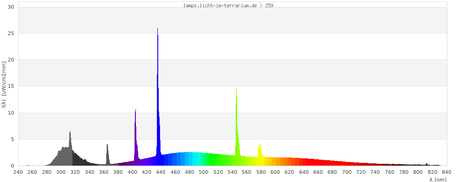Select the 380 x-axis tick label

tap(118, 172)
